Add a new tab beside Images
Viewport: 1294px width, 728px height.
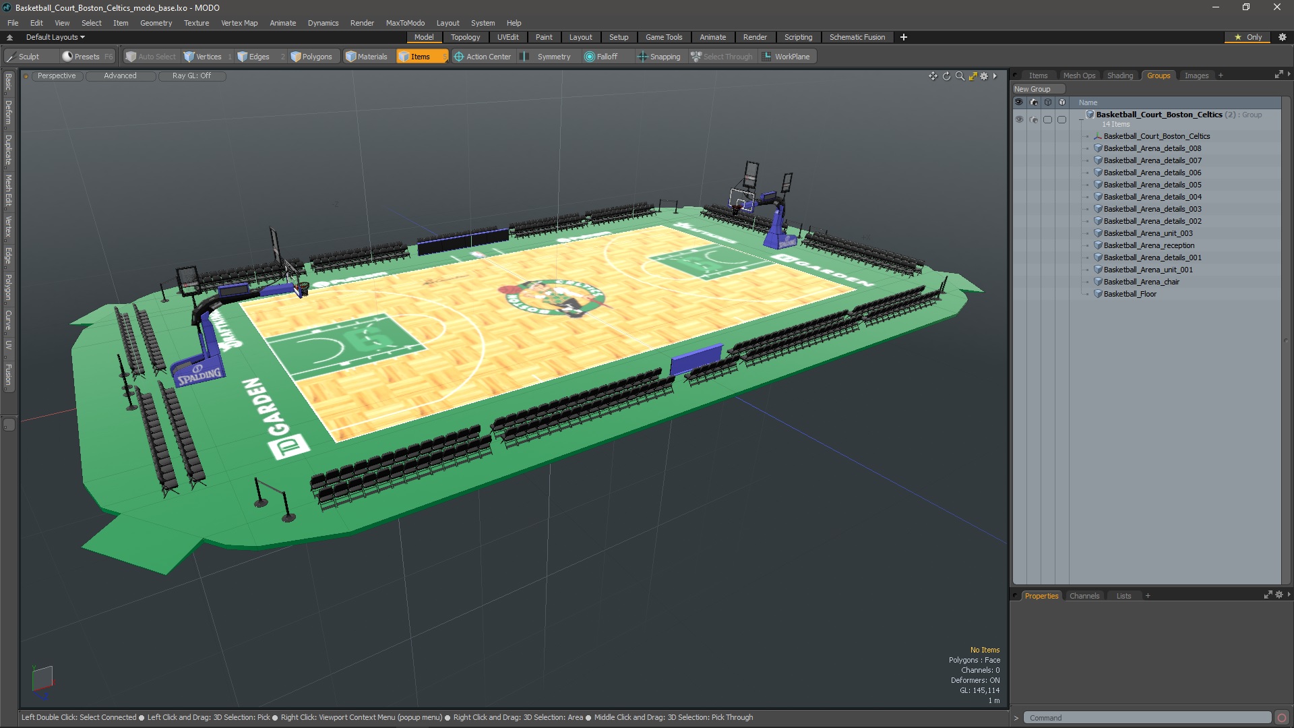[x=1221, y=75]
